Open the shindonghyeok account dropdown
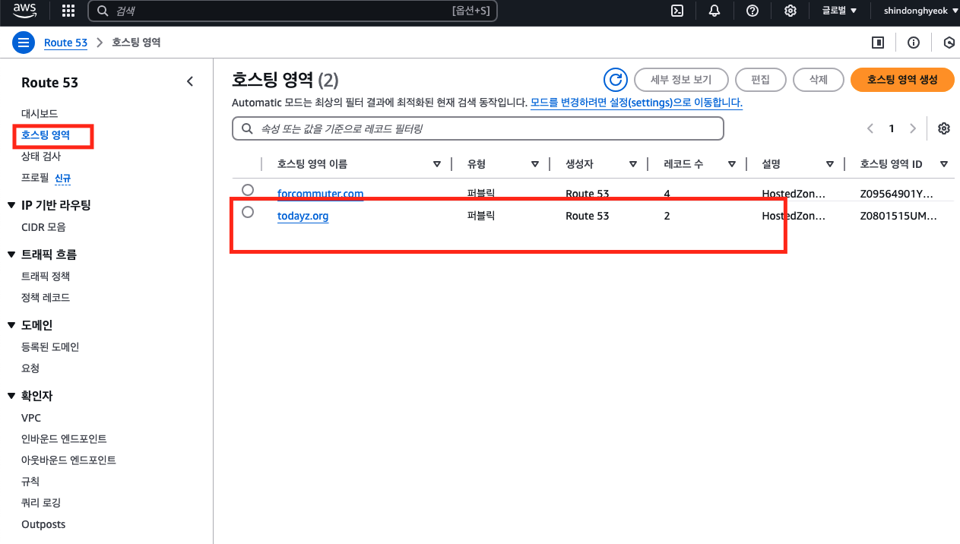Screen dimensions: 960x544 (x=920, y=11)
